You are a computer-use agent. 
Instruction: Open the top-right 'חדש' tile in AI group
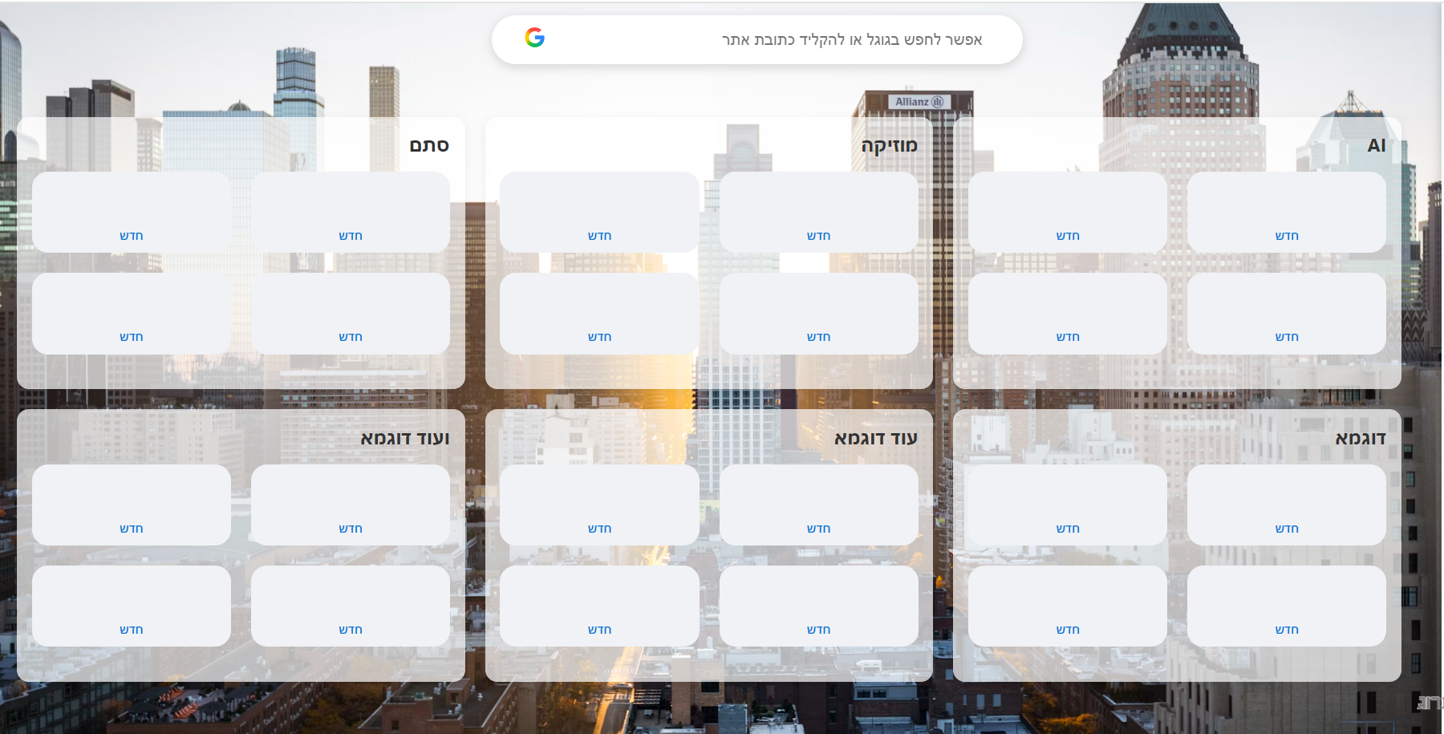1286,213
